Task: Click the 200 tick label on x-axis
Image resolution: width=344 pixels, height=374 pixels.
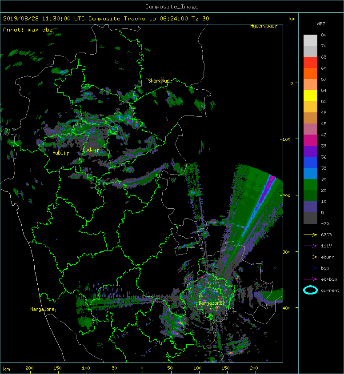Action: point(254,368)
